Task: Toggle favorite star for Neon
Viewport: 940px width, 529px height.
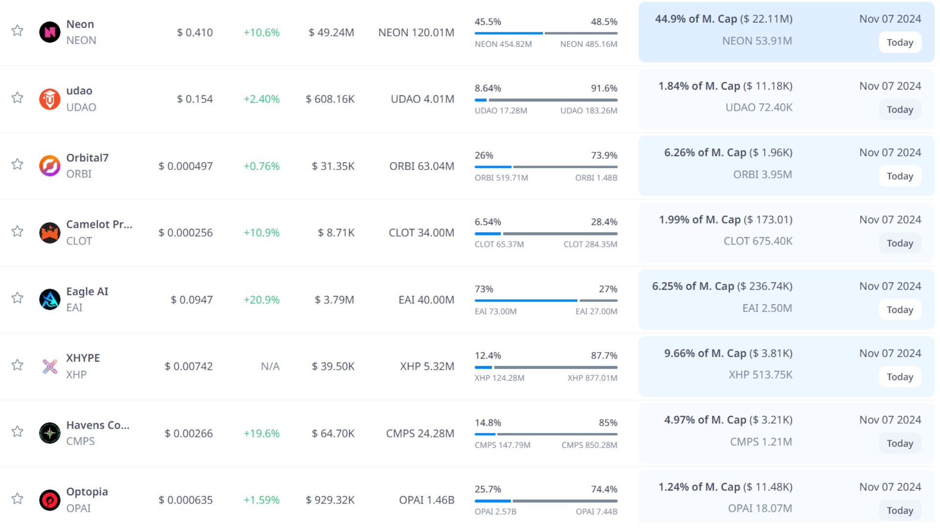Action: (18, 30)
